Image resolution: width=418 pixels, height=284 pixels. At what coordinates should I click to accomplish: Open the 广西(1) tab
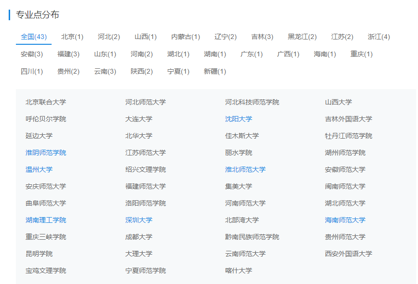coord(288,54)
